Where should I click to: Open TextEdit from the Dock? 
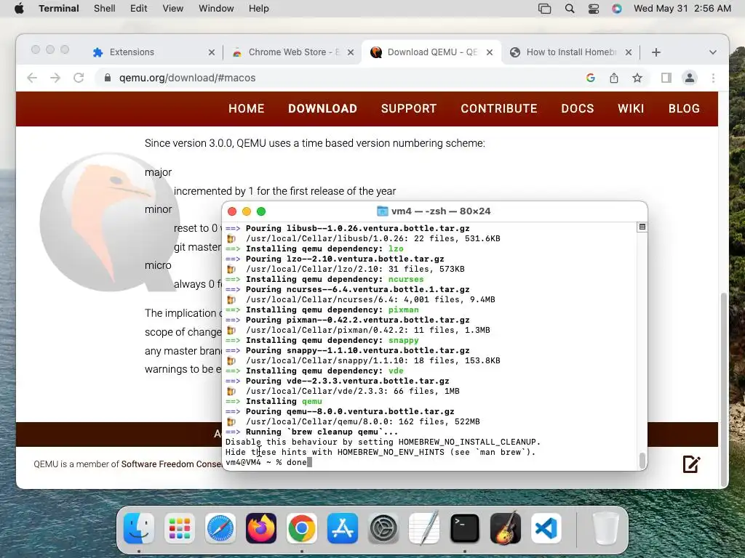tap(424, 528)
